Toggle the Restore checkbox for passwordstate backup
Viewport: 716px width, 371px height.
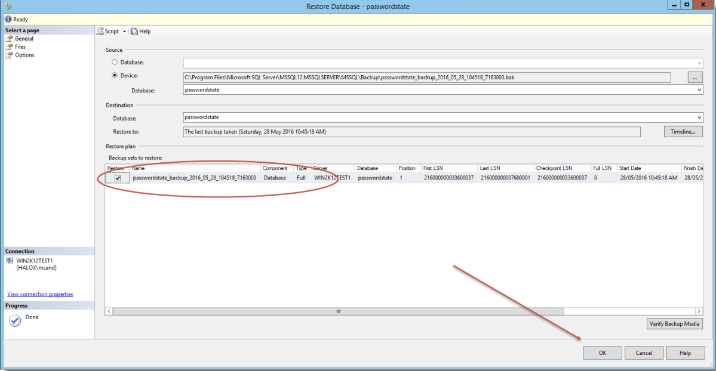(118, 178)
